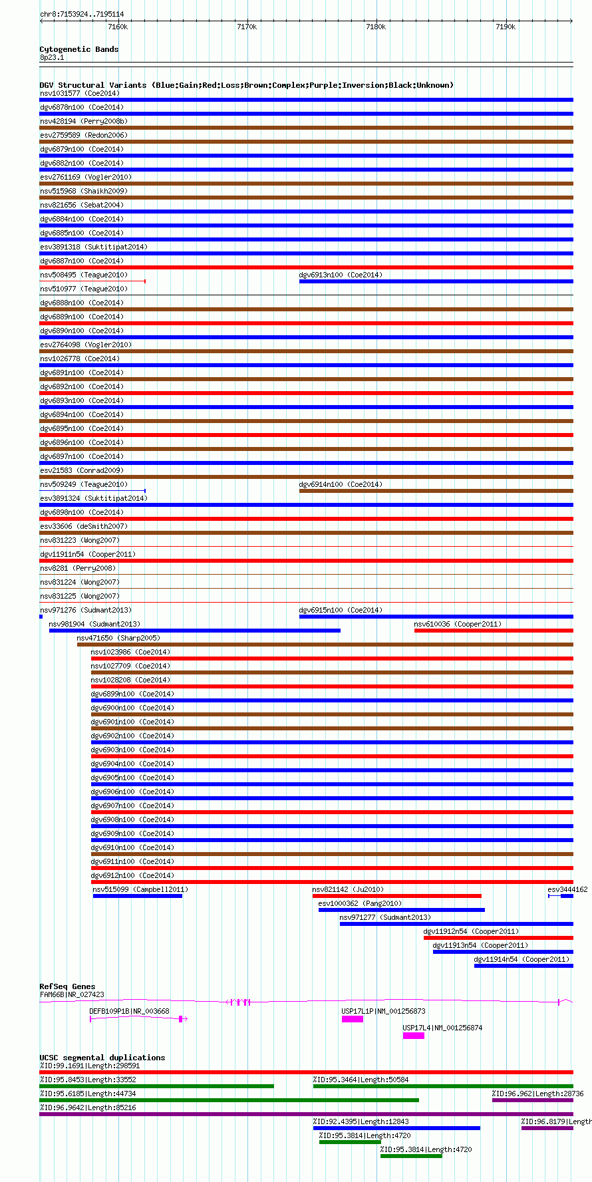Click the nsv515099 (Campbell2011) variant
Screen dimensions: 592x1182
(138, 896)
